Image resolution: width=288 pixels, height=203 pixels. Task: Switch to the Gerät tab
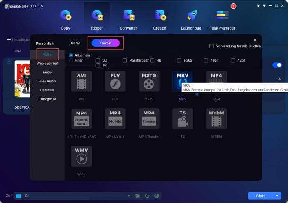click(x=75, y=43)
